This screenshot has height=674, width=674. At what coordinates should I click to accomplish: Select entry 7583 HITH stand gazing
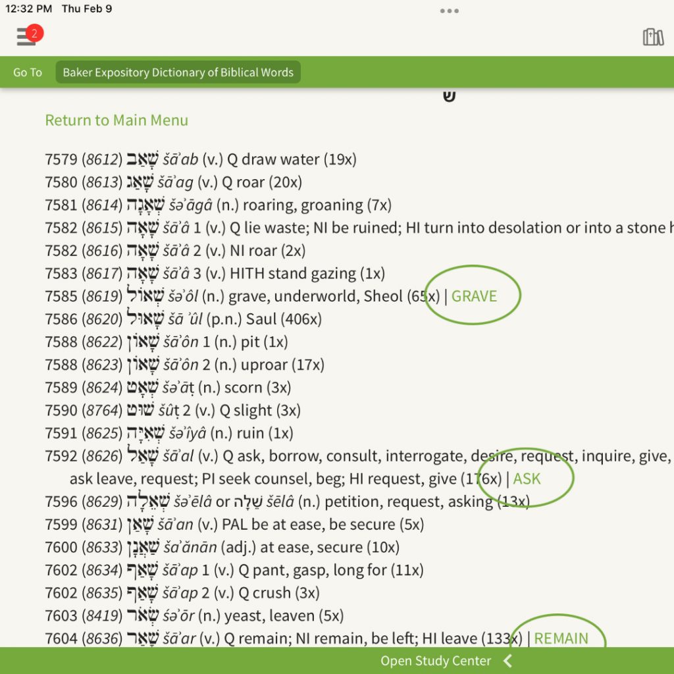(x=215, y=273)
